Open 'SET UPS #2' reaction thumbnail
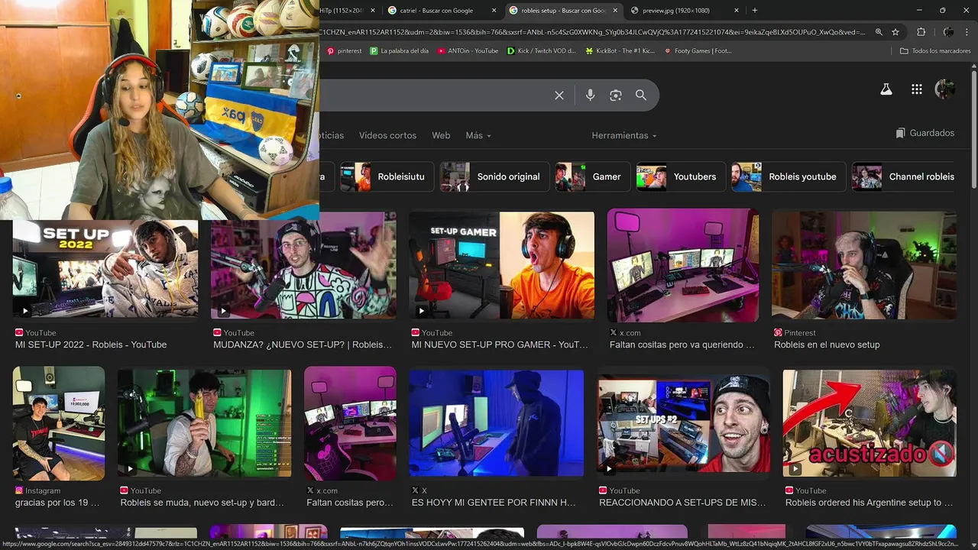 (x=683, y=423)
